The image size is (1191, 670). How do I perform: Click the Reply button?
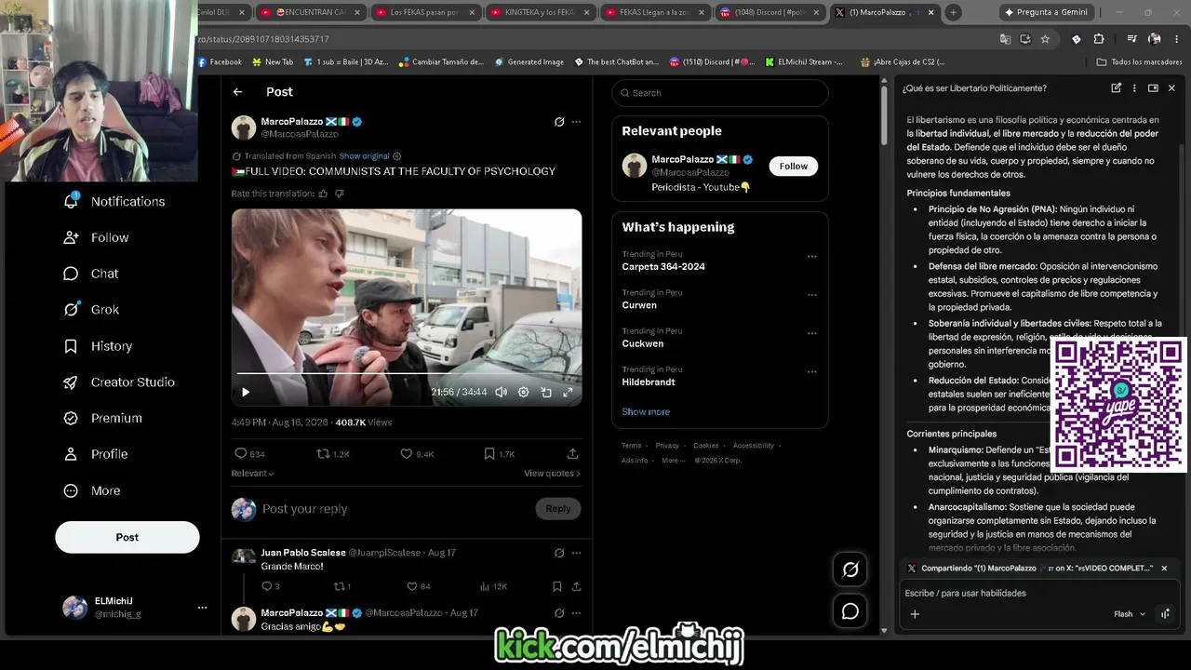[558, 509]
